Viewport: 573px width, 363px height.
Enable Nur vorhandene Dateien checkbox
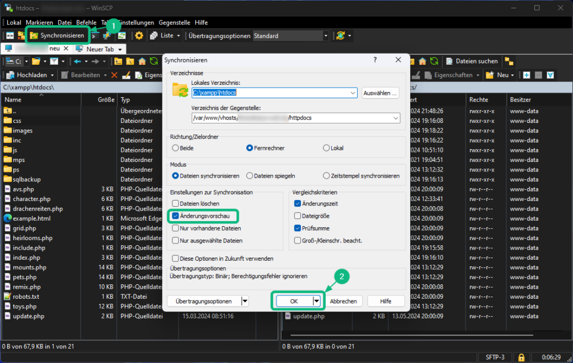[175, 228]
